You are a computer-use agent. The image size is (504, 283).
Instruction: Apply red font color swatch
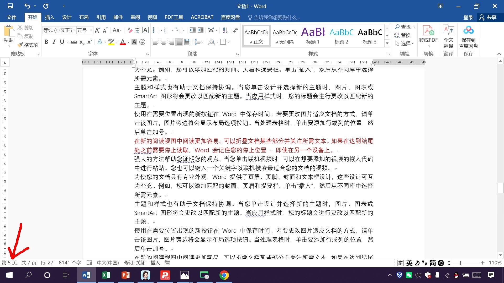[123, 42]
